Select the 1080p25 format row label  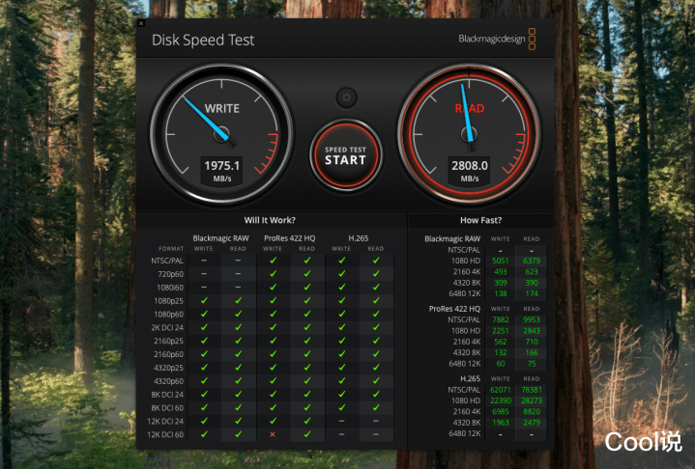click(168, 301)
